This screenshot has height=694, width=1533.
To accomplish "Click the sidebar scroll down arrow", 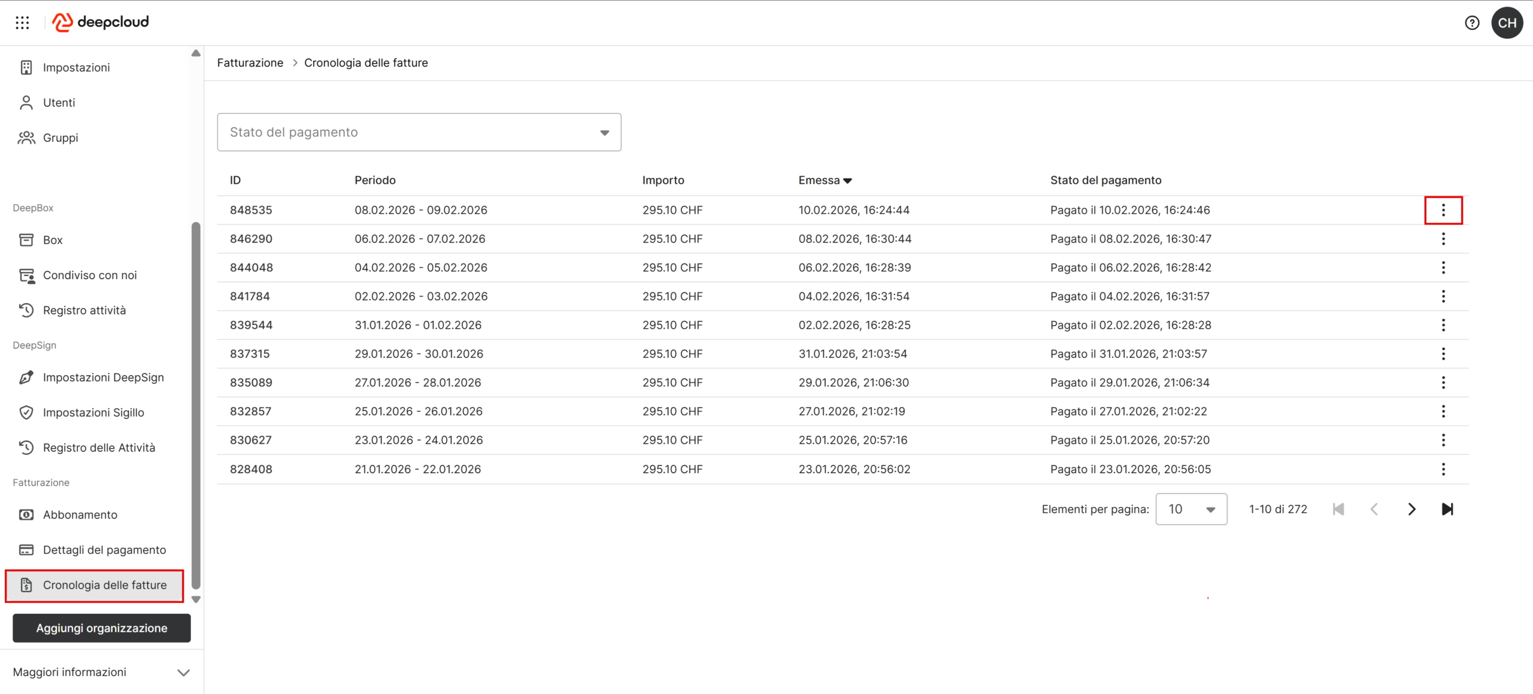I will pos(196,599).
